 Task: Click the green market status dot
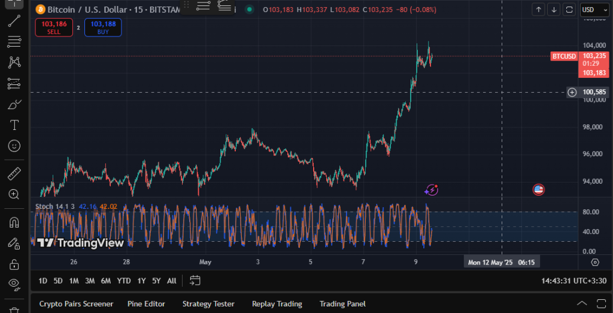[x=249, y=10]
